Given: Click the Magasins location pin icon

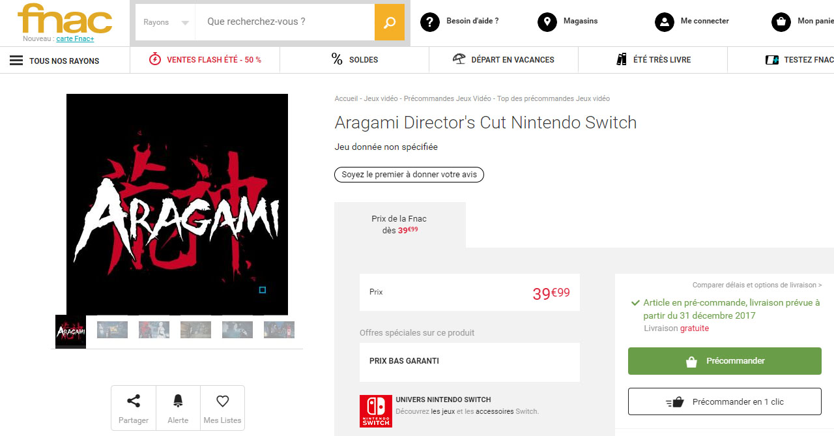Looking at the screenshot, I should pyautogui.click(x=547, y=22).
